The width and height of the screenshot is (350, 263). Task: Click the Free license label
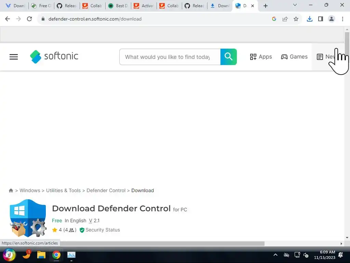[57, 221]
